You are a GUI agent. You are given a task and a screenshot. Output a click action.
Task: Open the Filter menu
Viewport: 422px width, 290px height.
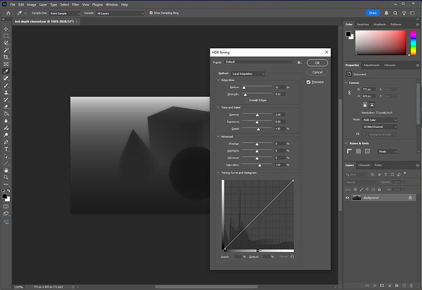click(x=75, y=4)
